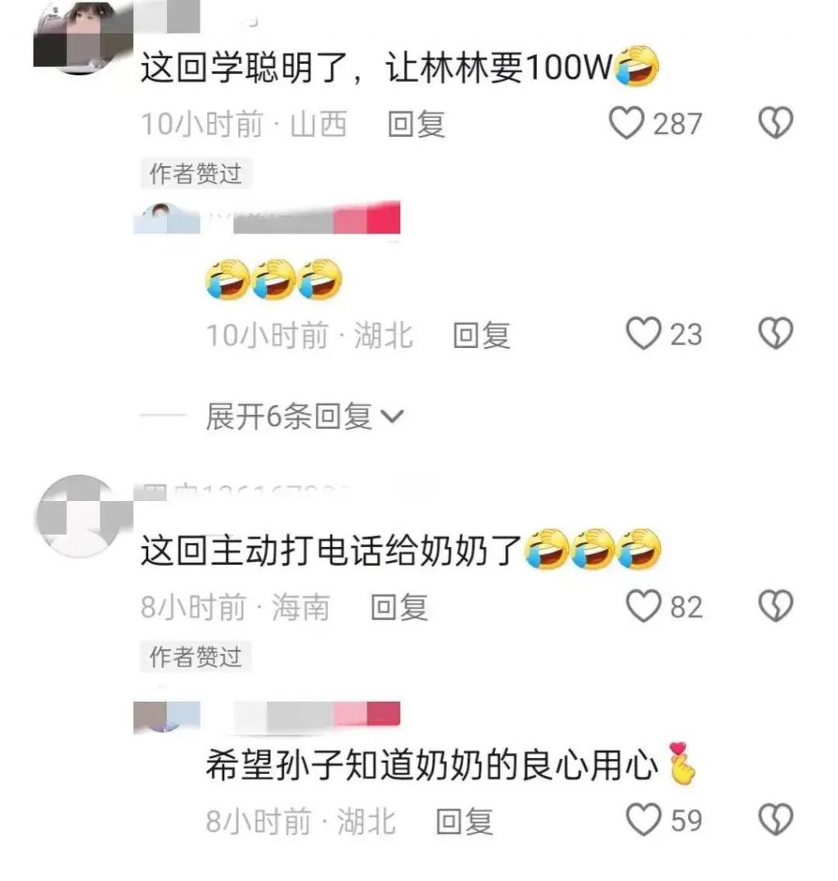This screenshot has width=838, height=881.
Task: Reply to the comment from 海南
Action: [x=399, y=608]
